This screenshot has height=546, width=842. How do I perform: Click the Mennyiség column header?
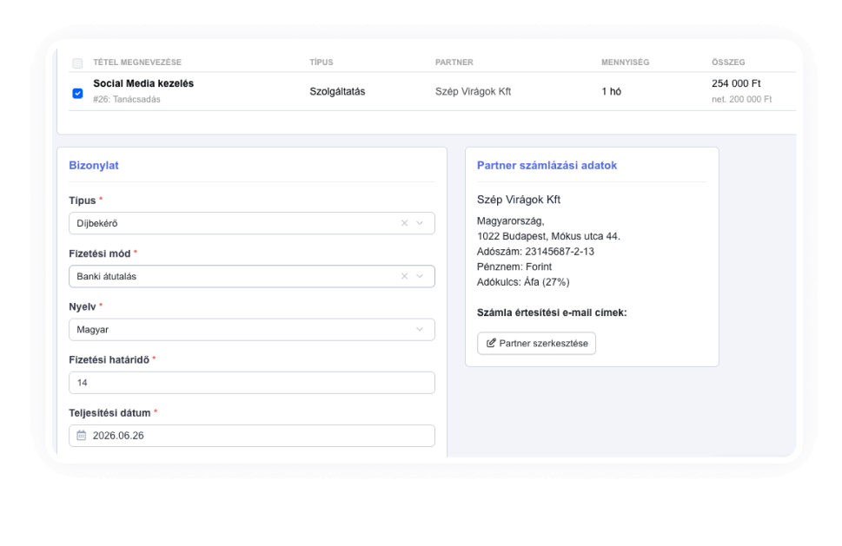(625, 62)
